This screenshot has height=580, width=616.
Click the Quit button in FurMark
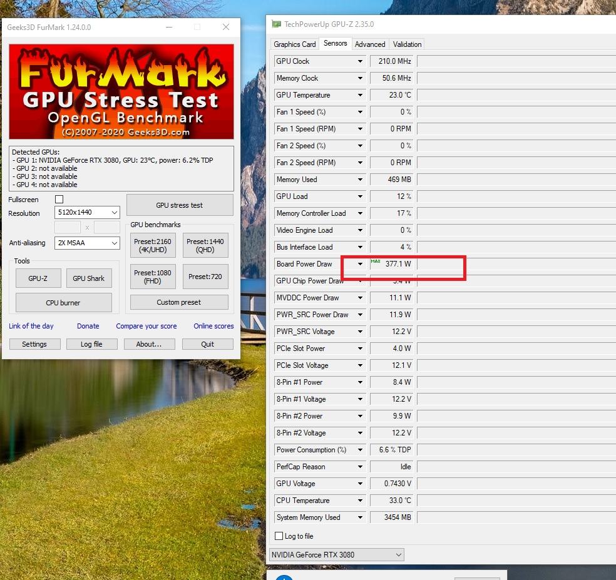coord(207,344)
